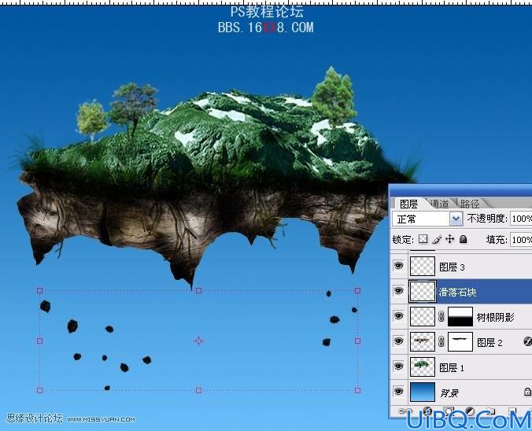This screenshot has width=532, height=431.
Task: Click the top-center transform handle
Action: coord(199,291)
